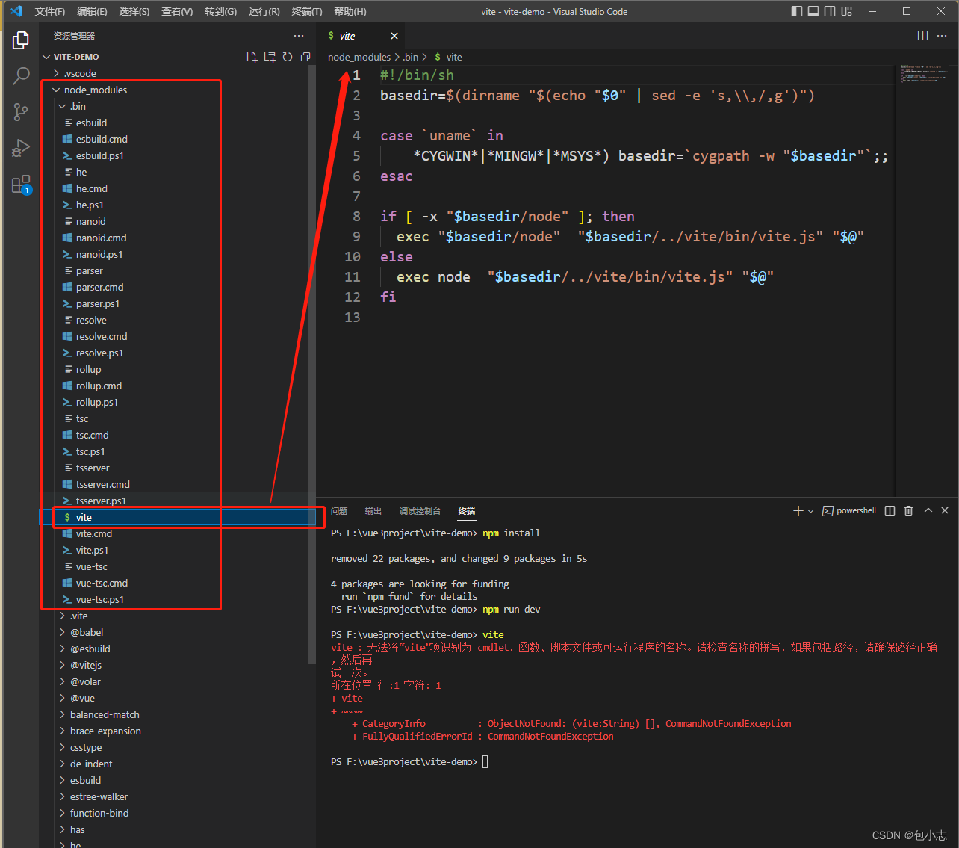Open the Run and Debug view
959x848 pixels.
click(x=20, y=148)
